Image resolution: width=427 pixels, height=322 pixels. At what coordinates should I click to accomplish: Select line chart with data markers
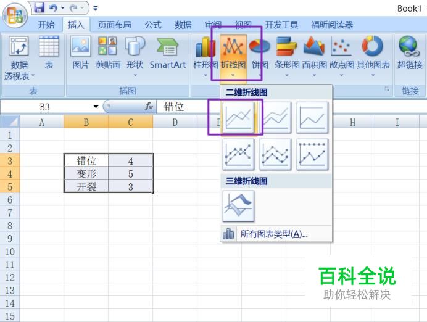(x=238, y=154)
